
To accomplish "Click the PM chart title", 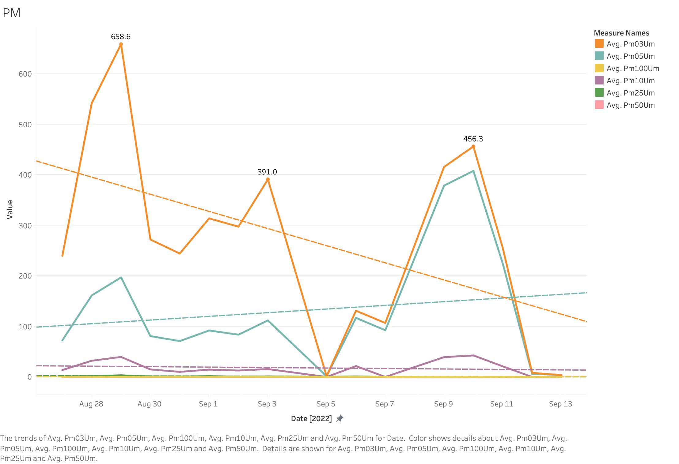I will click(12, 13).
